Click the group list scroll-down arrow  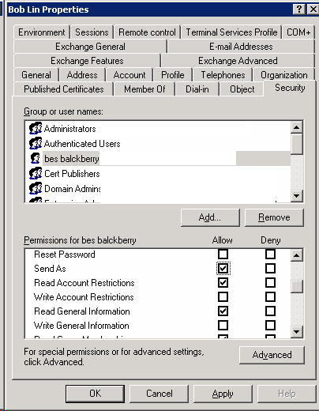[297, 196]
